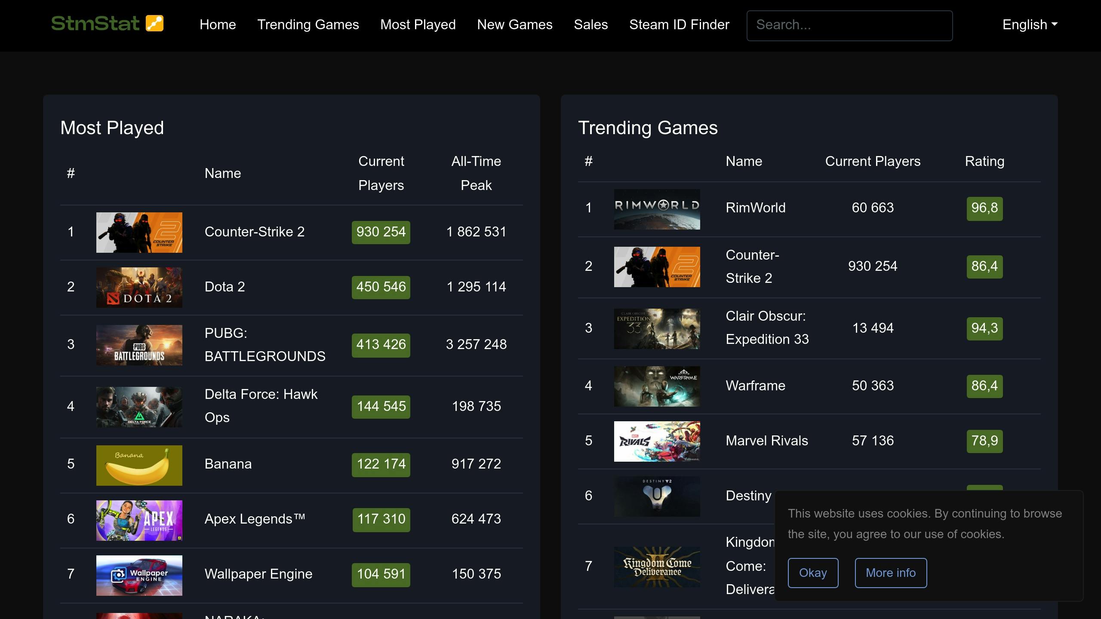The image size is (1101, 619).
Task: Click the All-Time Peak column header
Action: (x=476, y=173)
